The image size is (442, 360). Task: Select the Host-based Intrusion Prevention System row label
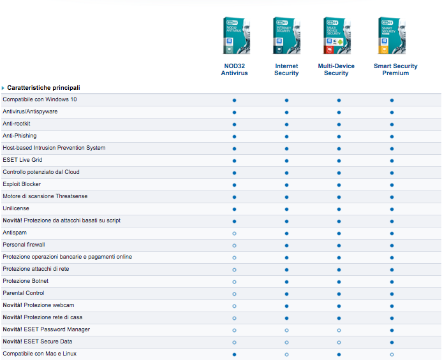click(54, 148)
